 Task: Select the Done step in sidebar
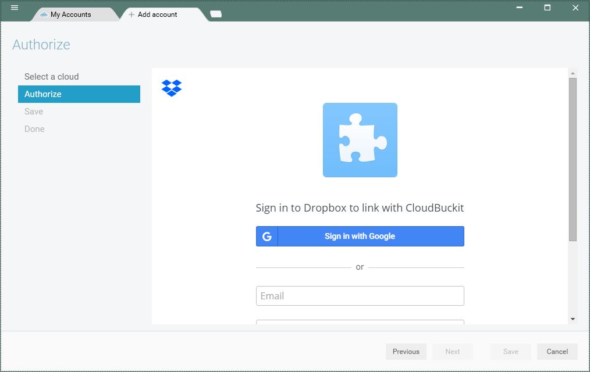[79, 129]
